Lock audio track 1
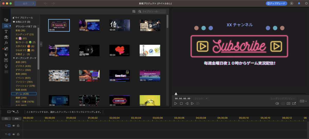This screenshot has height=139, width=309. coord(18,134)
